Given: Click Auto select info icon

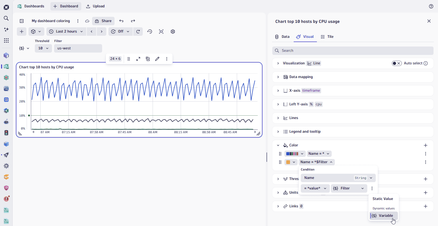Looking at the screenshot, I should coord(426,63).
